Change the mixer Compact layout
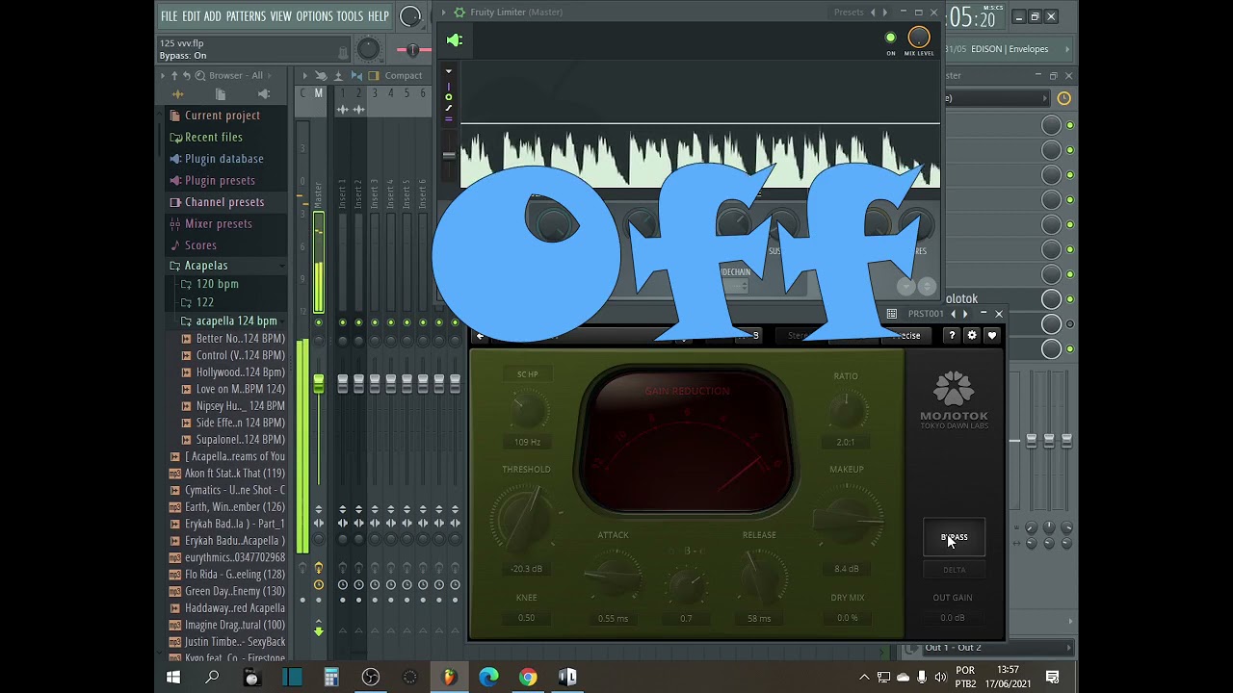Image resolution: width=1233 pixels, height=693 pixels. pos(403,75)
